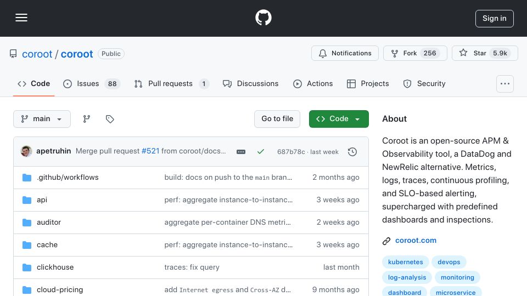Click Go to file button
Viewport: 527px width, 296px height.
[x=277, y=119]
